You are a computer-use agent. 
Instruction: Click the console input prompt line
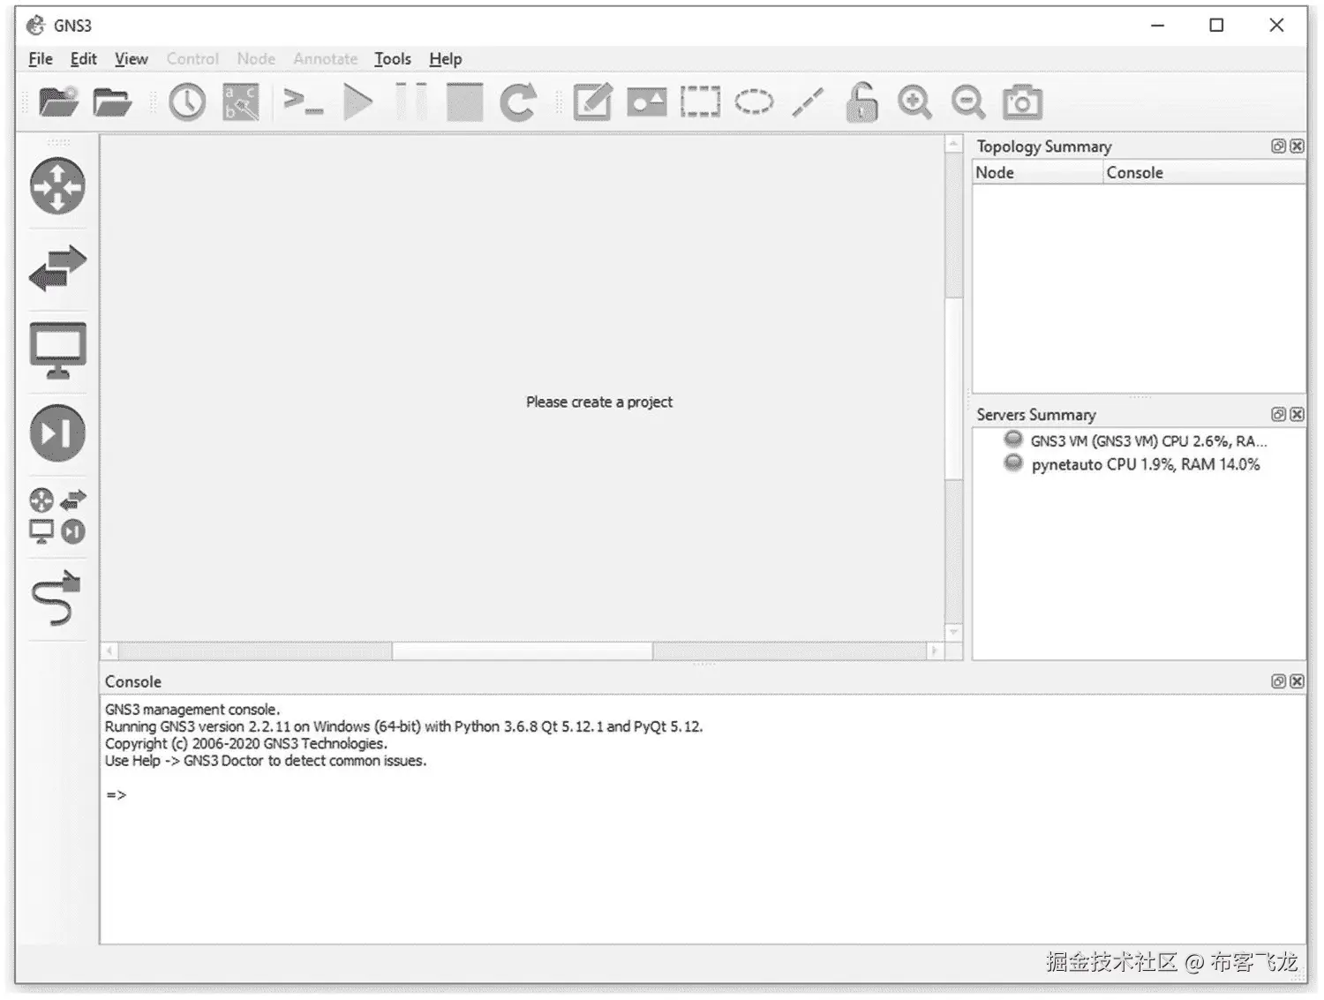[x=117, y=795]
